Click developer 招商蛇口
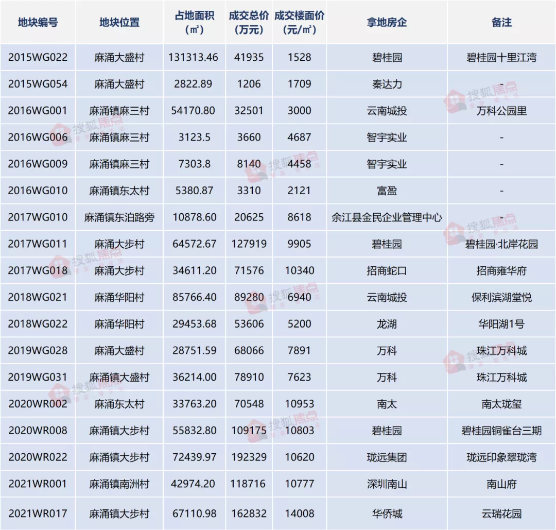 (387, 271)
